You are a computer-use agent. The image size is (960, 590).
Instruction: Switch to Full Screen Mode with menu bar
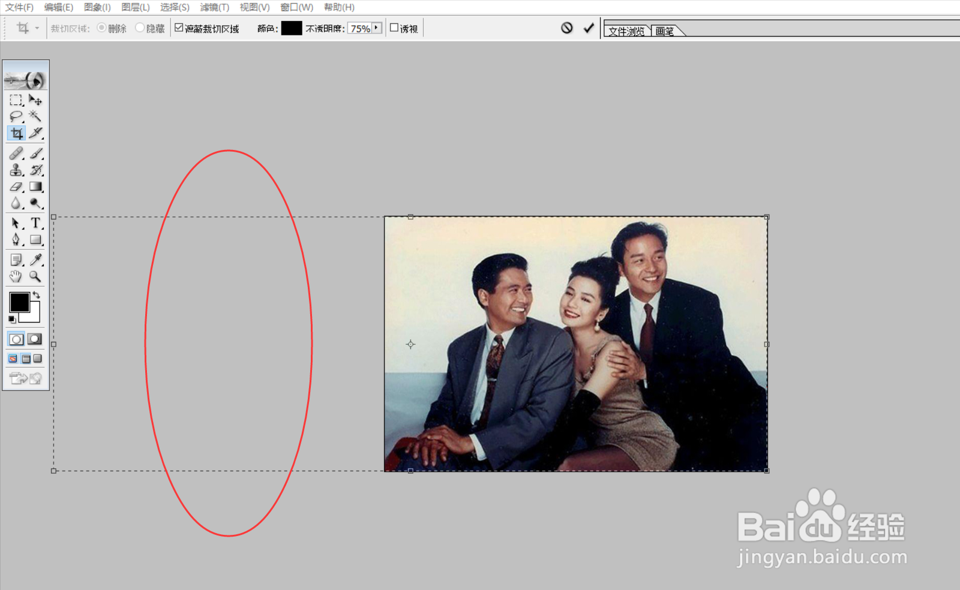click(26, 359)
